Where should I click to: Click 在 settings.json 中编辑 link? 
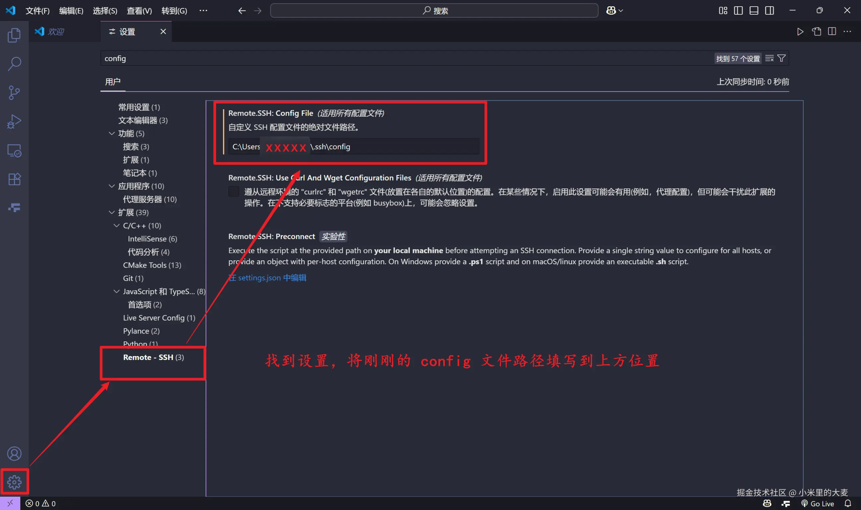pos(267,278)
